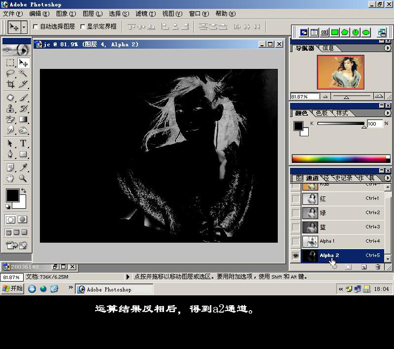Image resolution: width=394 pixels, height=349 pixels.
Task: Select the Rectangular Marquee tool
Action: point(10,63)
